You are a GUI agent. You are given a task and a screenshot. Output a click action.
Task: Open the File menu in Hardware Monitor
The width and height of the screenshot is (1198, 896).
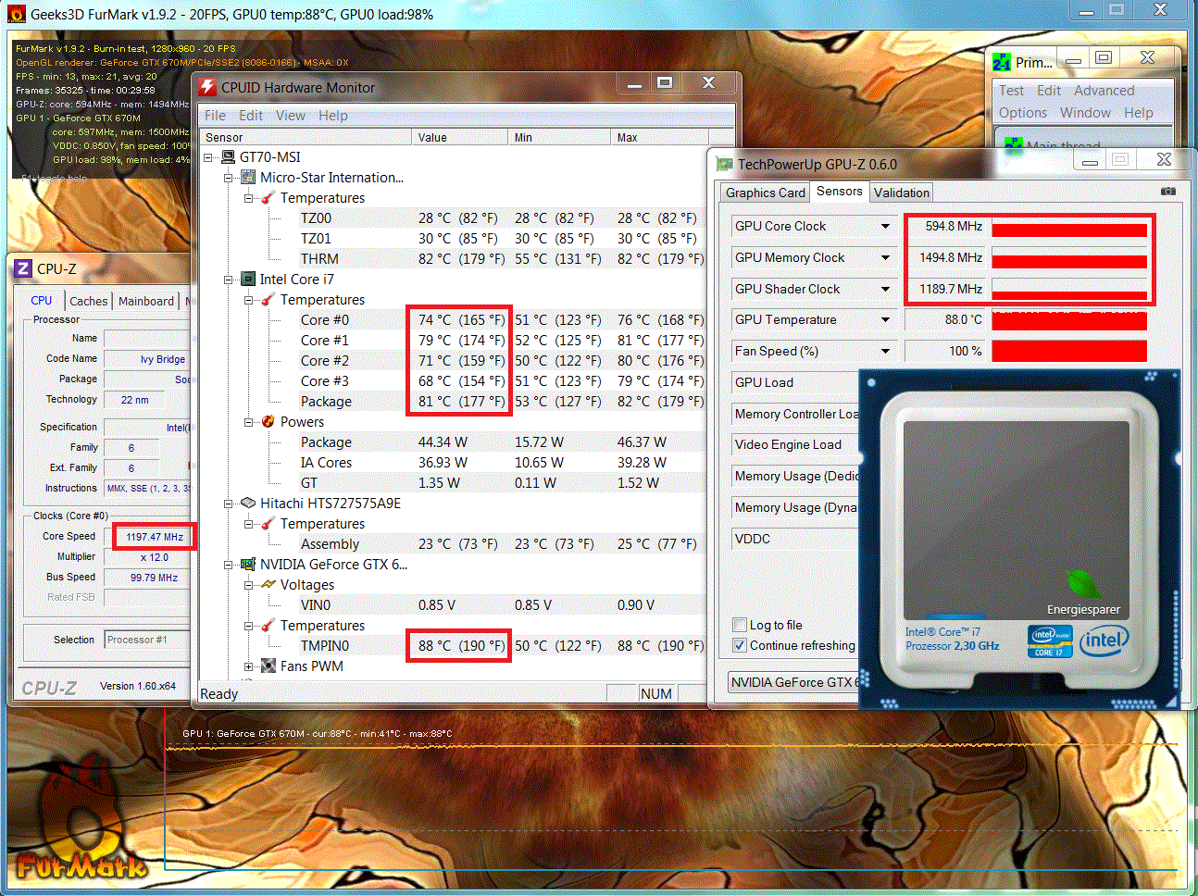point(215,116)
